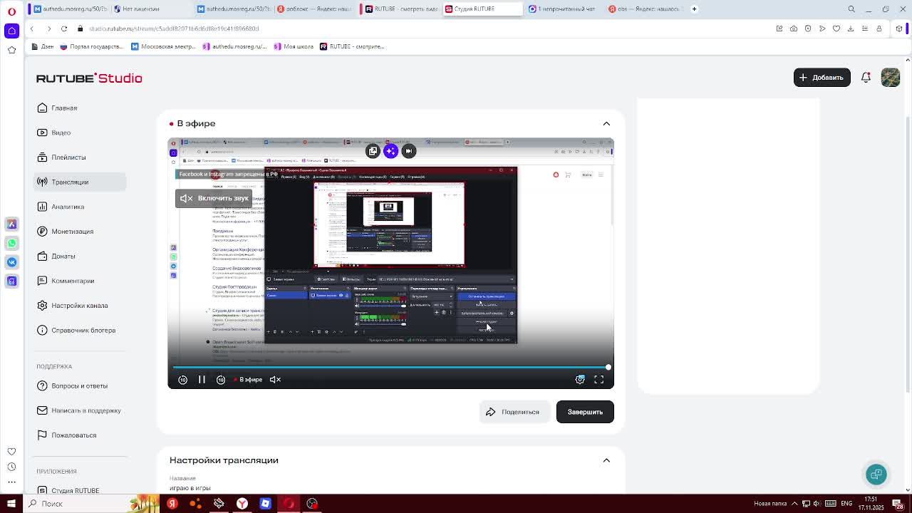912x513 pixels.
Task: Switch ENG keyboard language indicator
Action: pyautogui.click(x=845, y=504)
